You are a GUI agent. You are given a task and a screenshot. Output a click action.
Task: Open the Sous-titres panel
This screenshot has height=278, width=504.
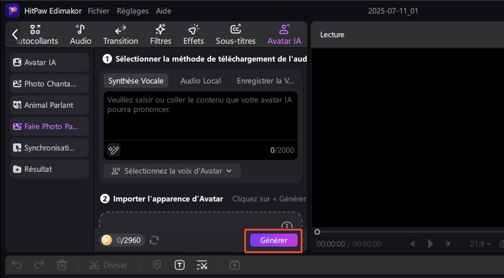[235, 35]
